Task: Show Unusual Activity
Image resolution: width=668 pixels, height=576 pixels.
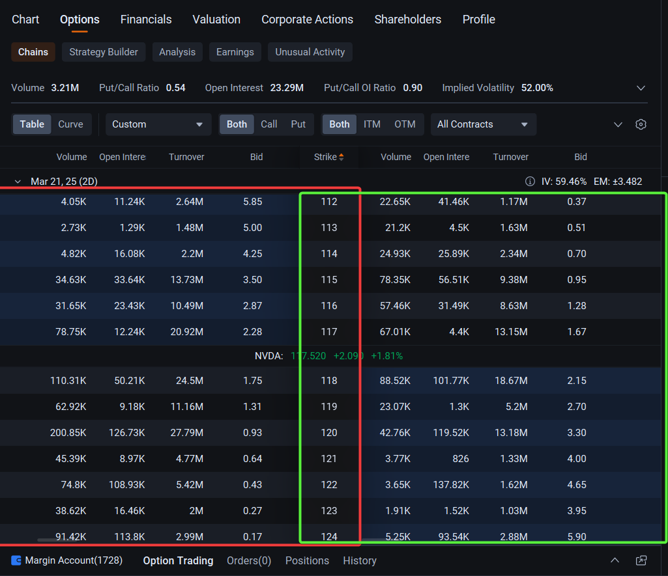Action: pyautogui.click(x=310, y=52)
